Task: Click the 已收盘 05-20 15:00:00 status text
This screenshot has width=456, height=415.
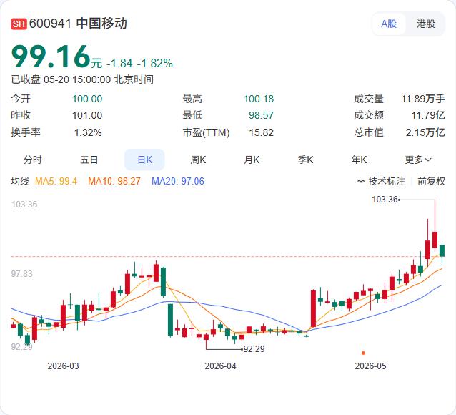Action: click(82, 79)
